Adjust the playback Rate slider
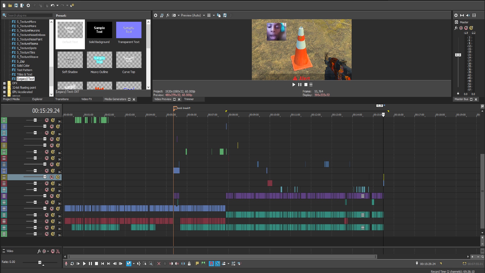The width and height of the screenshot is (485, 273). click(x=40, y=262)
